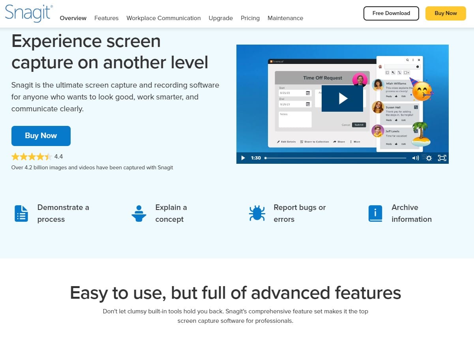Viewport: 474px width, 339px height.
Task: Click the document icon beside Demonstrate a process
Action: click(21, 214)
